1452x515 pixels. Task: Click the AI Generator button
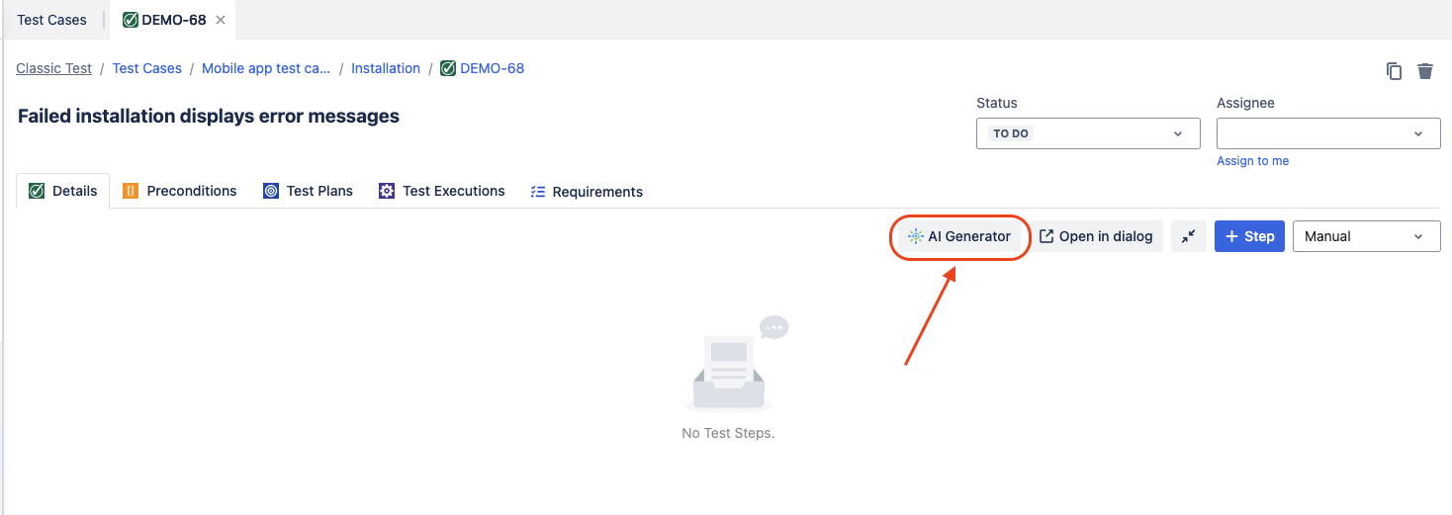pyautogui.click(x=959, y=236)
